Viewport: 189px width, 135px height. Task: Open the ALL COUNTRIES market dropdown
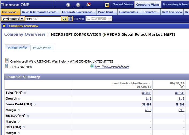tap(110, 19)
